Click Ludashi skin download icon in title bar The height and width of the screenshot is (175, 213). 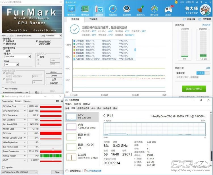point(197,2)
